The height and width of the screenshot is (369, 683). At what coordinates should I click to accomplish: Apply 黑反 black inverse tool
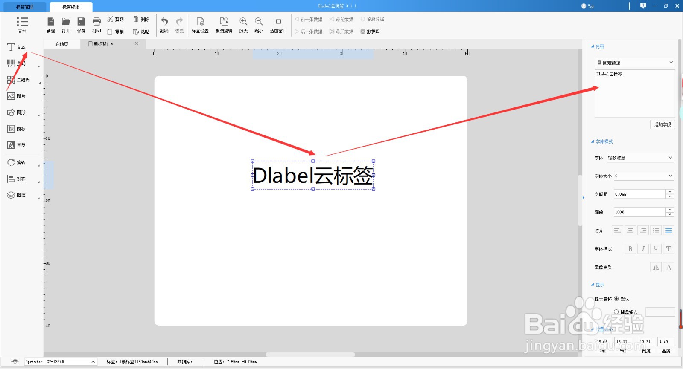(x=17, y=145)
